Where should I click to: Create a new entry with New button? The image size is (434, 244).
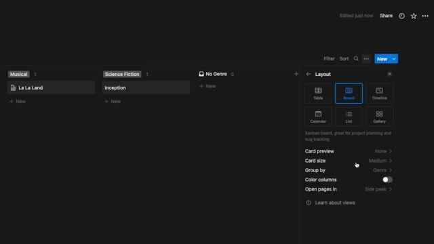pos(382,59)
